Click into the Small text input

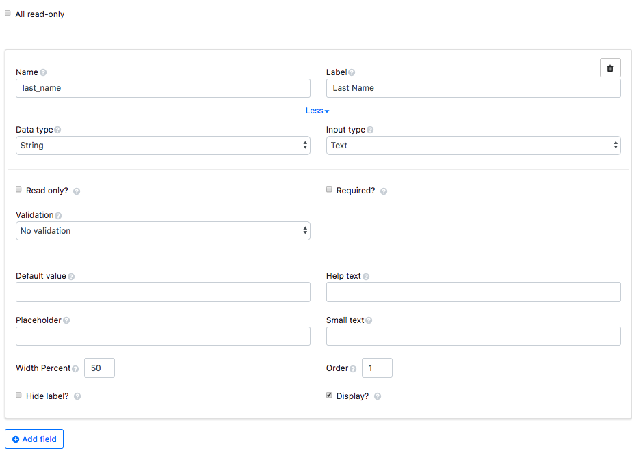click(x=473, y=336)
